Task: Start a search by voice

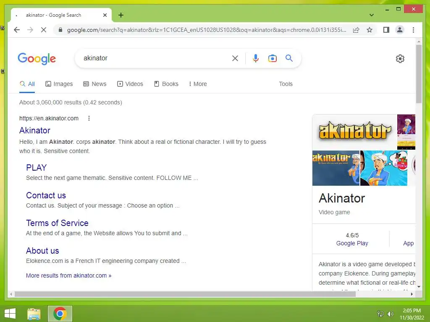Action: coord(256,58)
